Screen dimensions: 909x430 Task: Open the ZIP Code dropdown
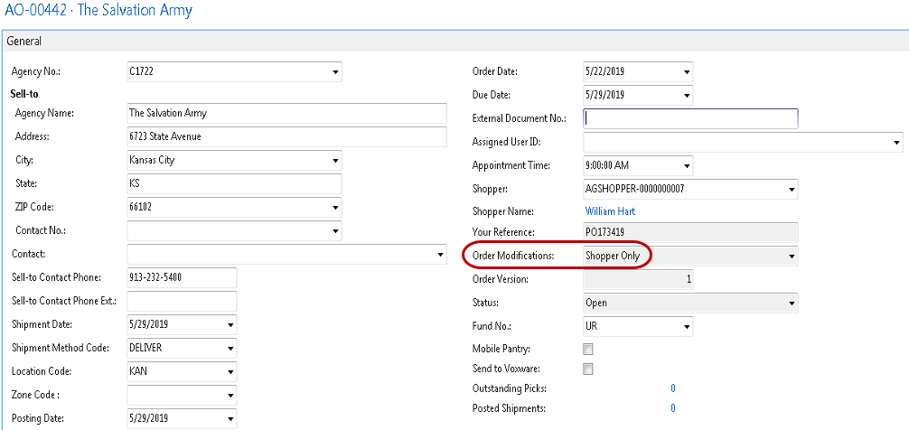point(334,208)
